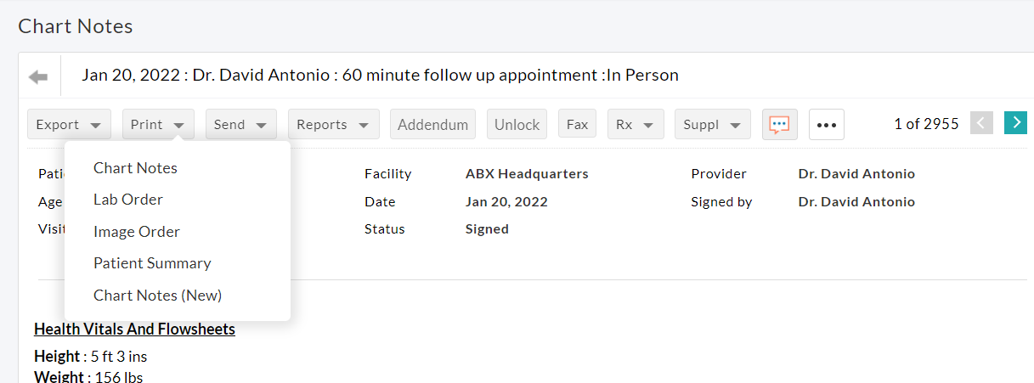The width and height of the screenshot is (1034, 383).
Task: Open the Reports dropdown
Action: click(x=332, y=124)
